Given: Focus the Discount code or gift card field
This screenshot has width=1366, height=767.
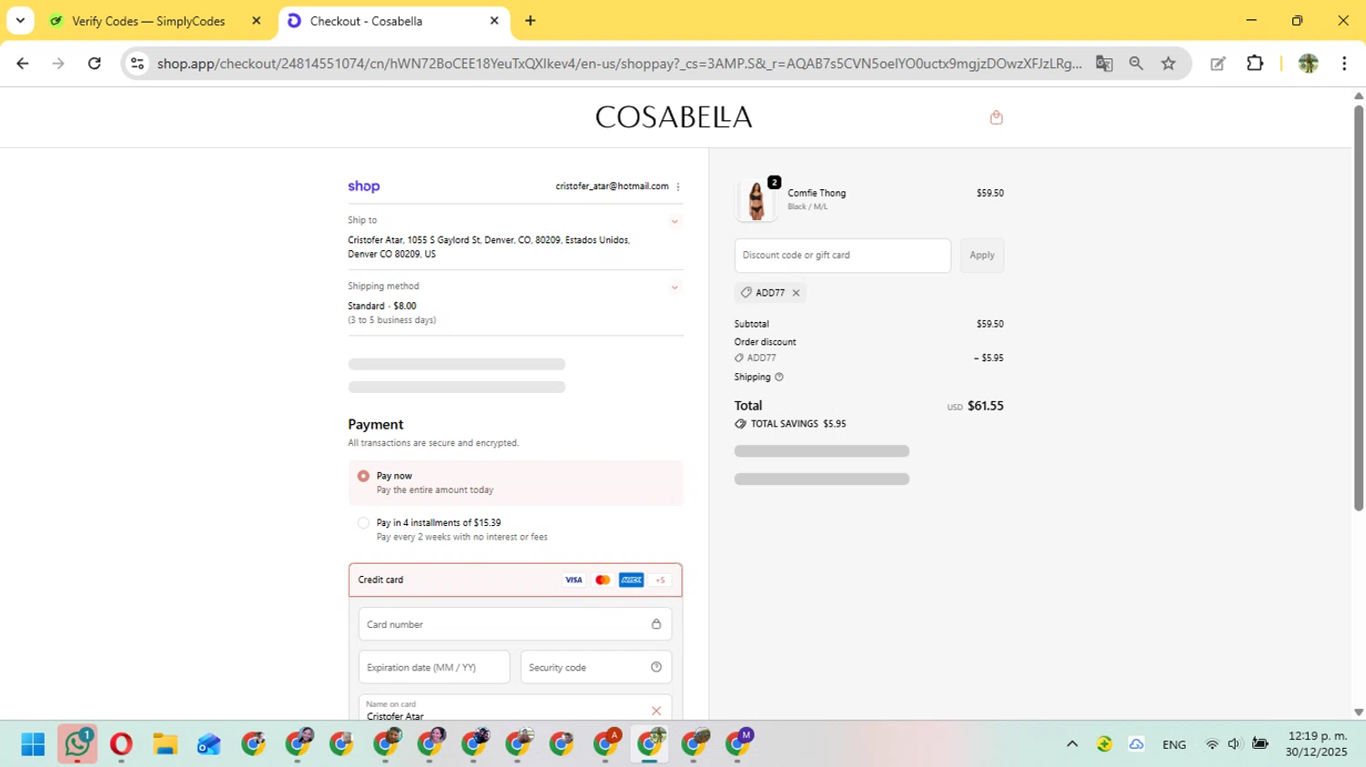Looking at the screenshot, I should [842, 256].
